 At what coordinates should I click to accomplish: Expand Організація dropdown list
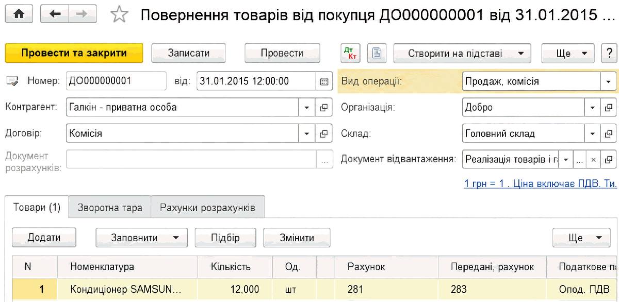coord(592,107)
